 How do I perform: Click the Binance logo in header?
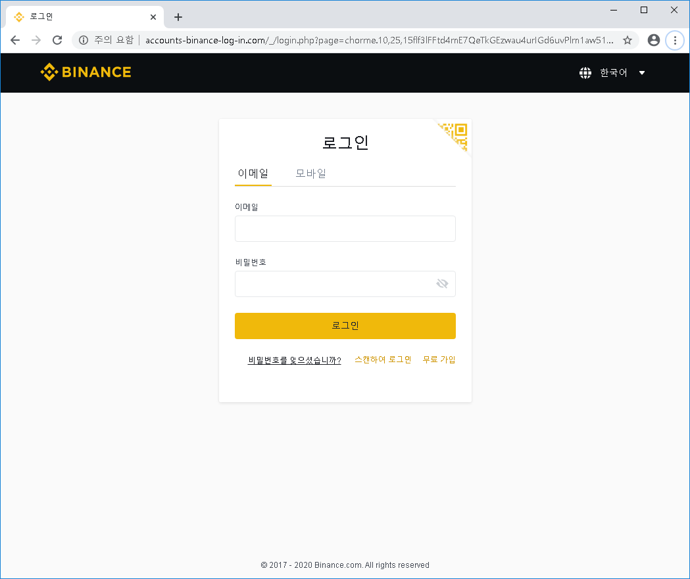86,72
